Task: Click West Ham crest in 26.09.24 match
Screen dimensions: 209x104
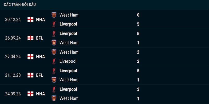Action: coord(54,43)
